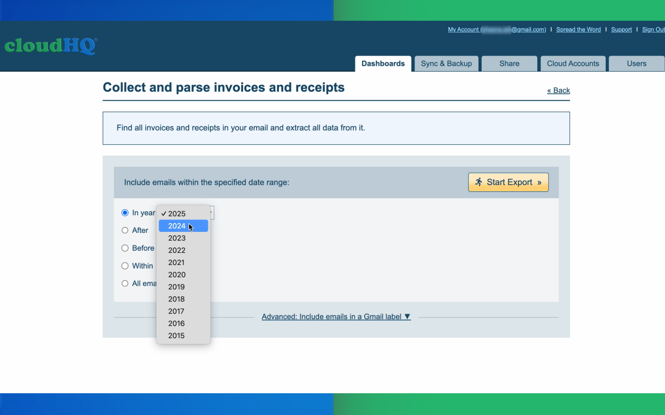Open the Users tab
665x415 pixels.
tap(636, 64)
